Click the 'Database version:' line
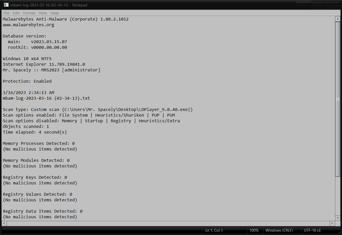Image resolution: width=342 pixels, height=235 pixels. [x=25, y=36]
